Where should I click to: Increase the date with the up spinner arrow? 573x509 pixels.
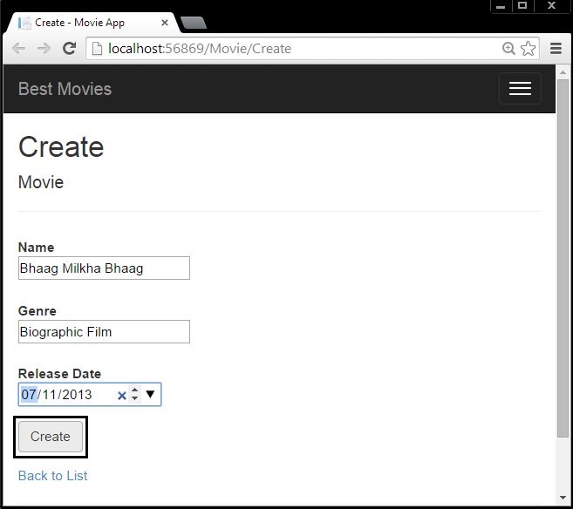click(135, 390)
